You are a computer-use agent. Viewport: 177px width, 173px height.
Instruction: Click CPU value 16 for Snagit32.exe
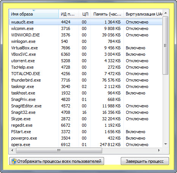[x=84, y=112]
